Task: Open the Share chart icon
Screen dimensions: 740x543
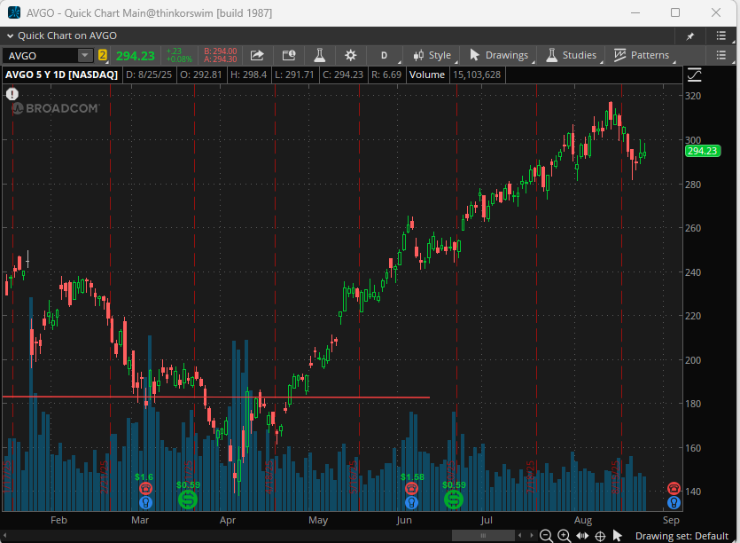Action: [x=257, y=55]
